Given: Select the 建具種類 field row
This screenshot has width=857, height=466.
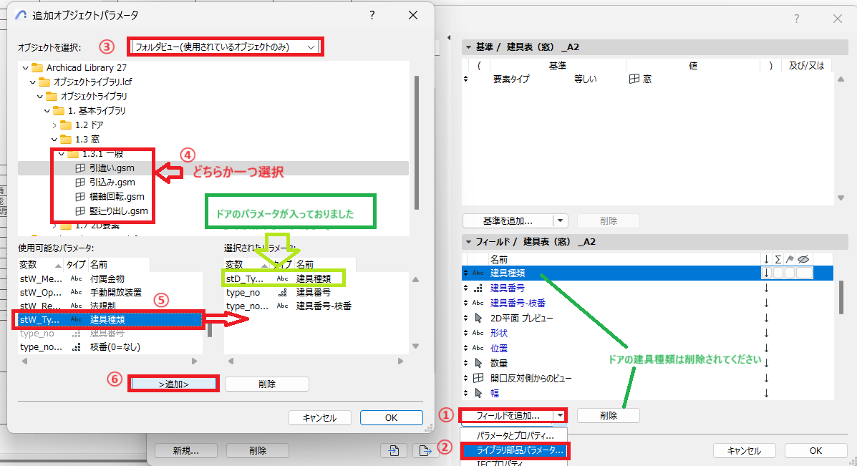Looking at the screenshot, I should 647,273.
